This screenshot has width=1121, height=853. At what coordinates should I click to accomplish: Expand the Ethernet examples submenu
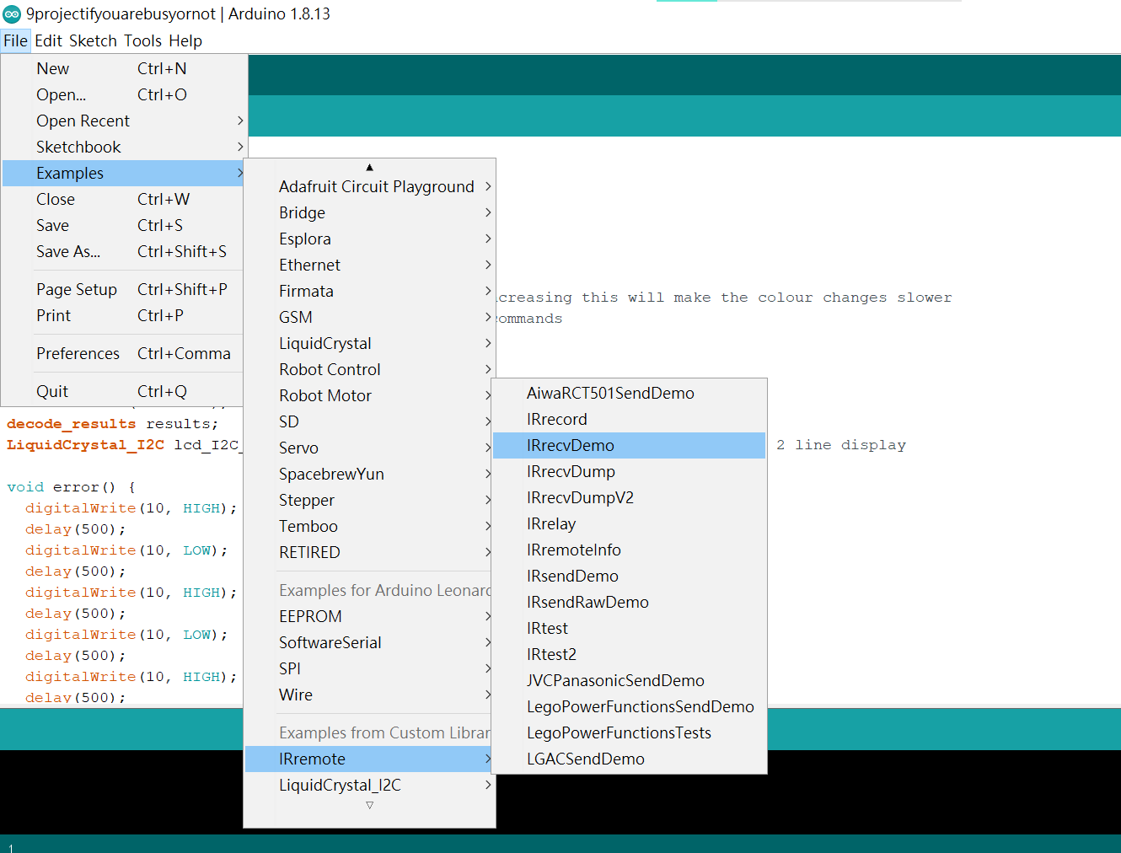coord(369,265)
